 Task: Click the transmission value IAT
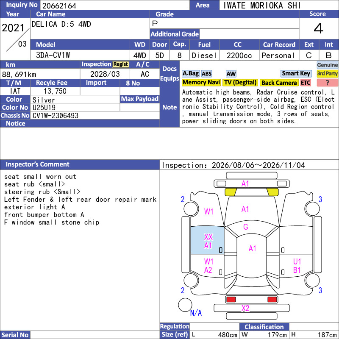[x=15, y=91]
